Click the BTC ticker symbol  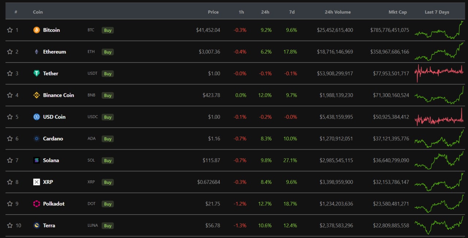tap(91, 30)
